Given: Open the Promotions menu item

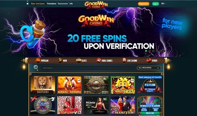Looking at the screenshot, I should [52, 4].
